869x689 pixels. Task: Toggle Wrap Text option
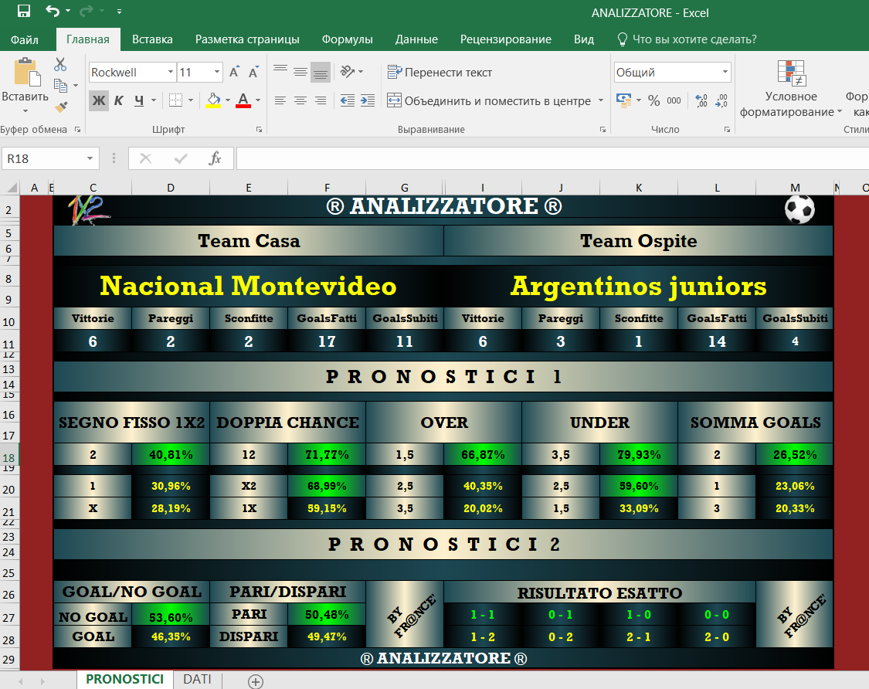pyautogui.click(x=440, y=73)
